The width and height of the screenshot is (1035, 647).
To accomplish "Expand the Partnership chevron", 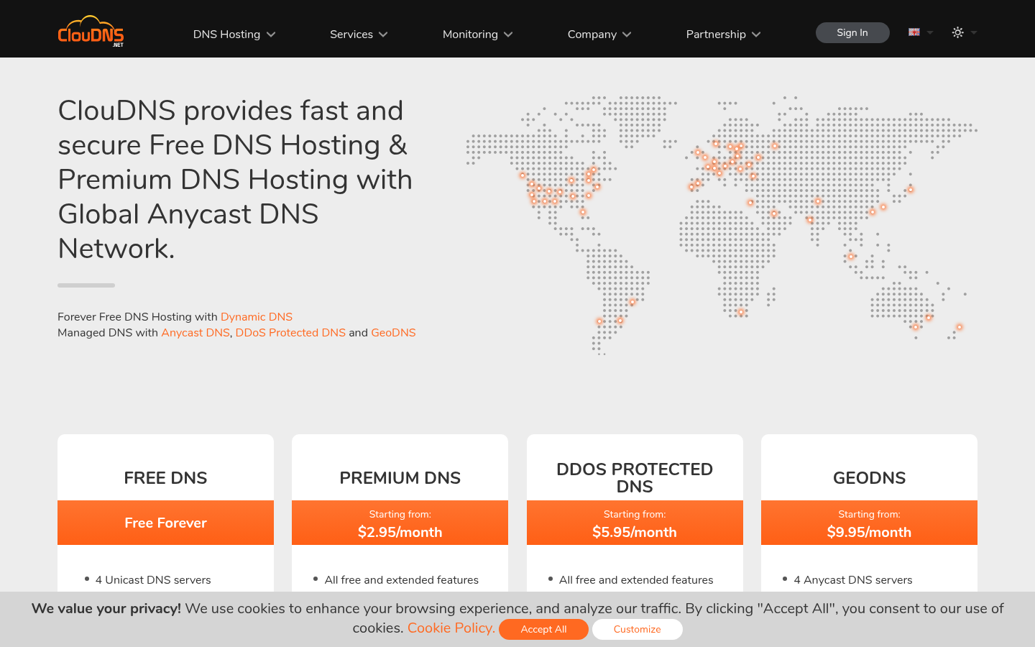I will point(756,35).
